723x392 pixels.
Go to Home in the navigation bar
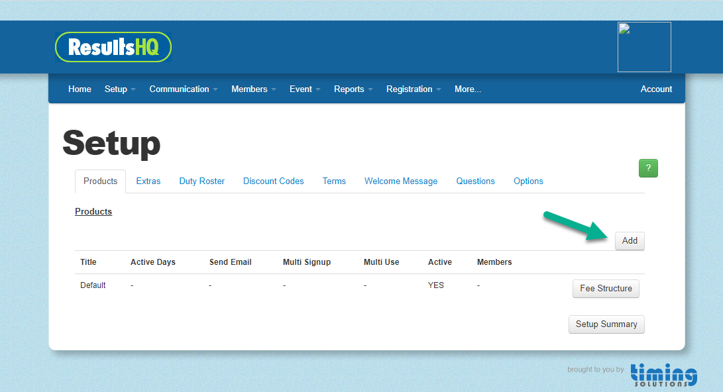pos(80,89)
